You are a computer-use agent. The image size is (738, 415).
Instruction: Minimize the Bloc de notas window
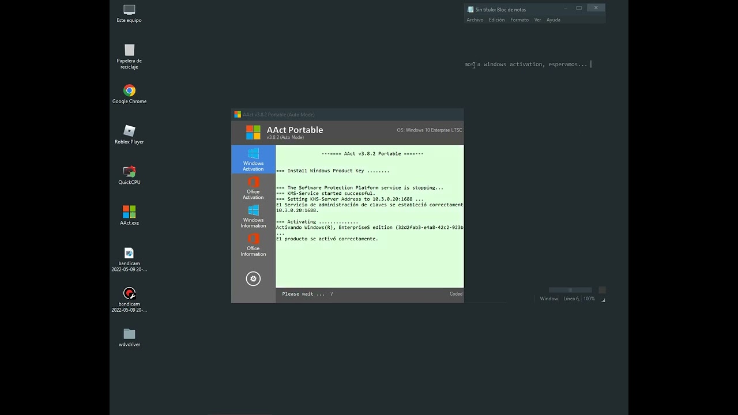click(x=566, y=8)
